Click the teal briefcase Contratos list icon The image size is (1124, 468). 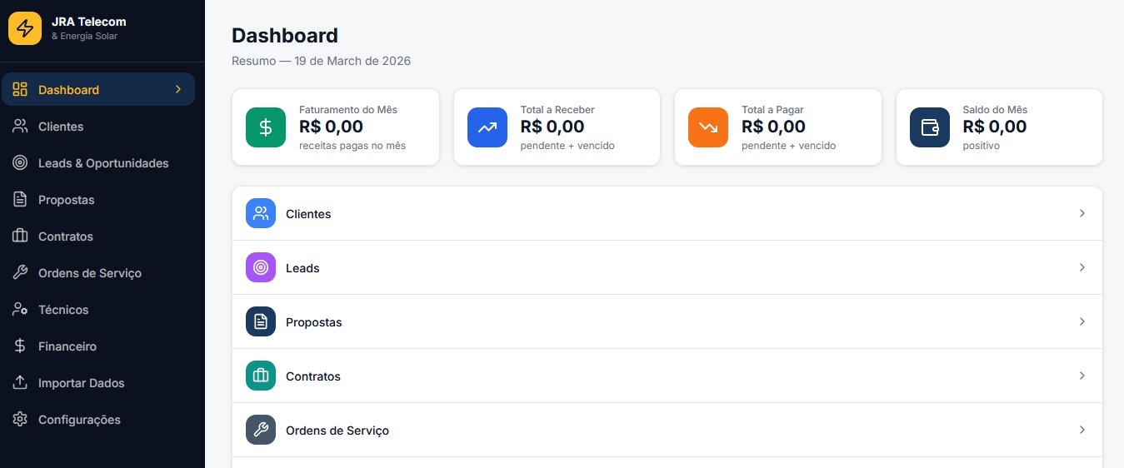coord(261,376)
